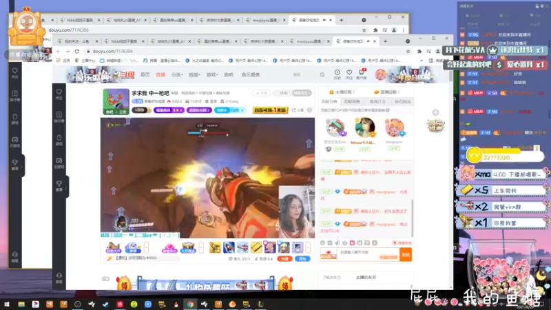
Task: Toggle the pink highlighted chat option square
Action: click(x=352, y=243)
